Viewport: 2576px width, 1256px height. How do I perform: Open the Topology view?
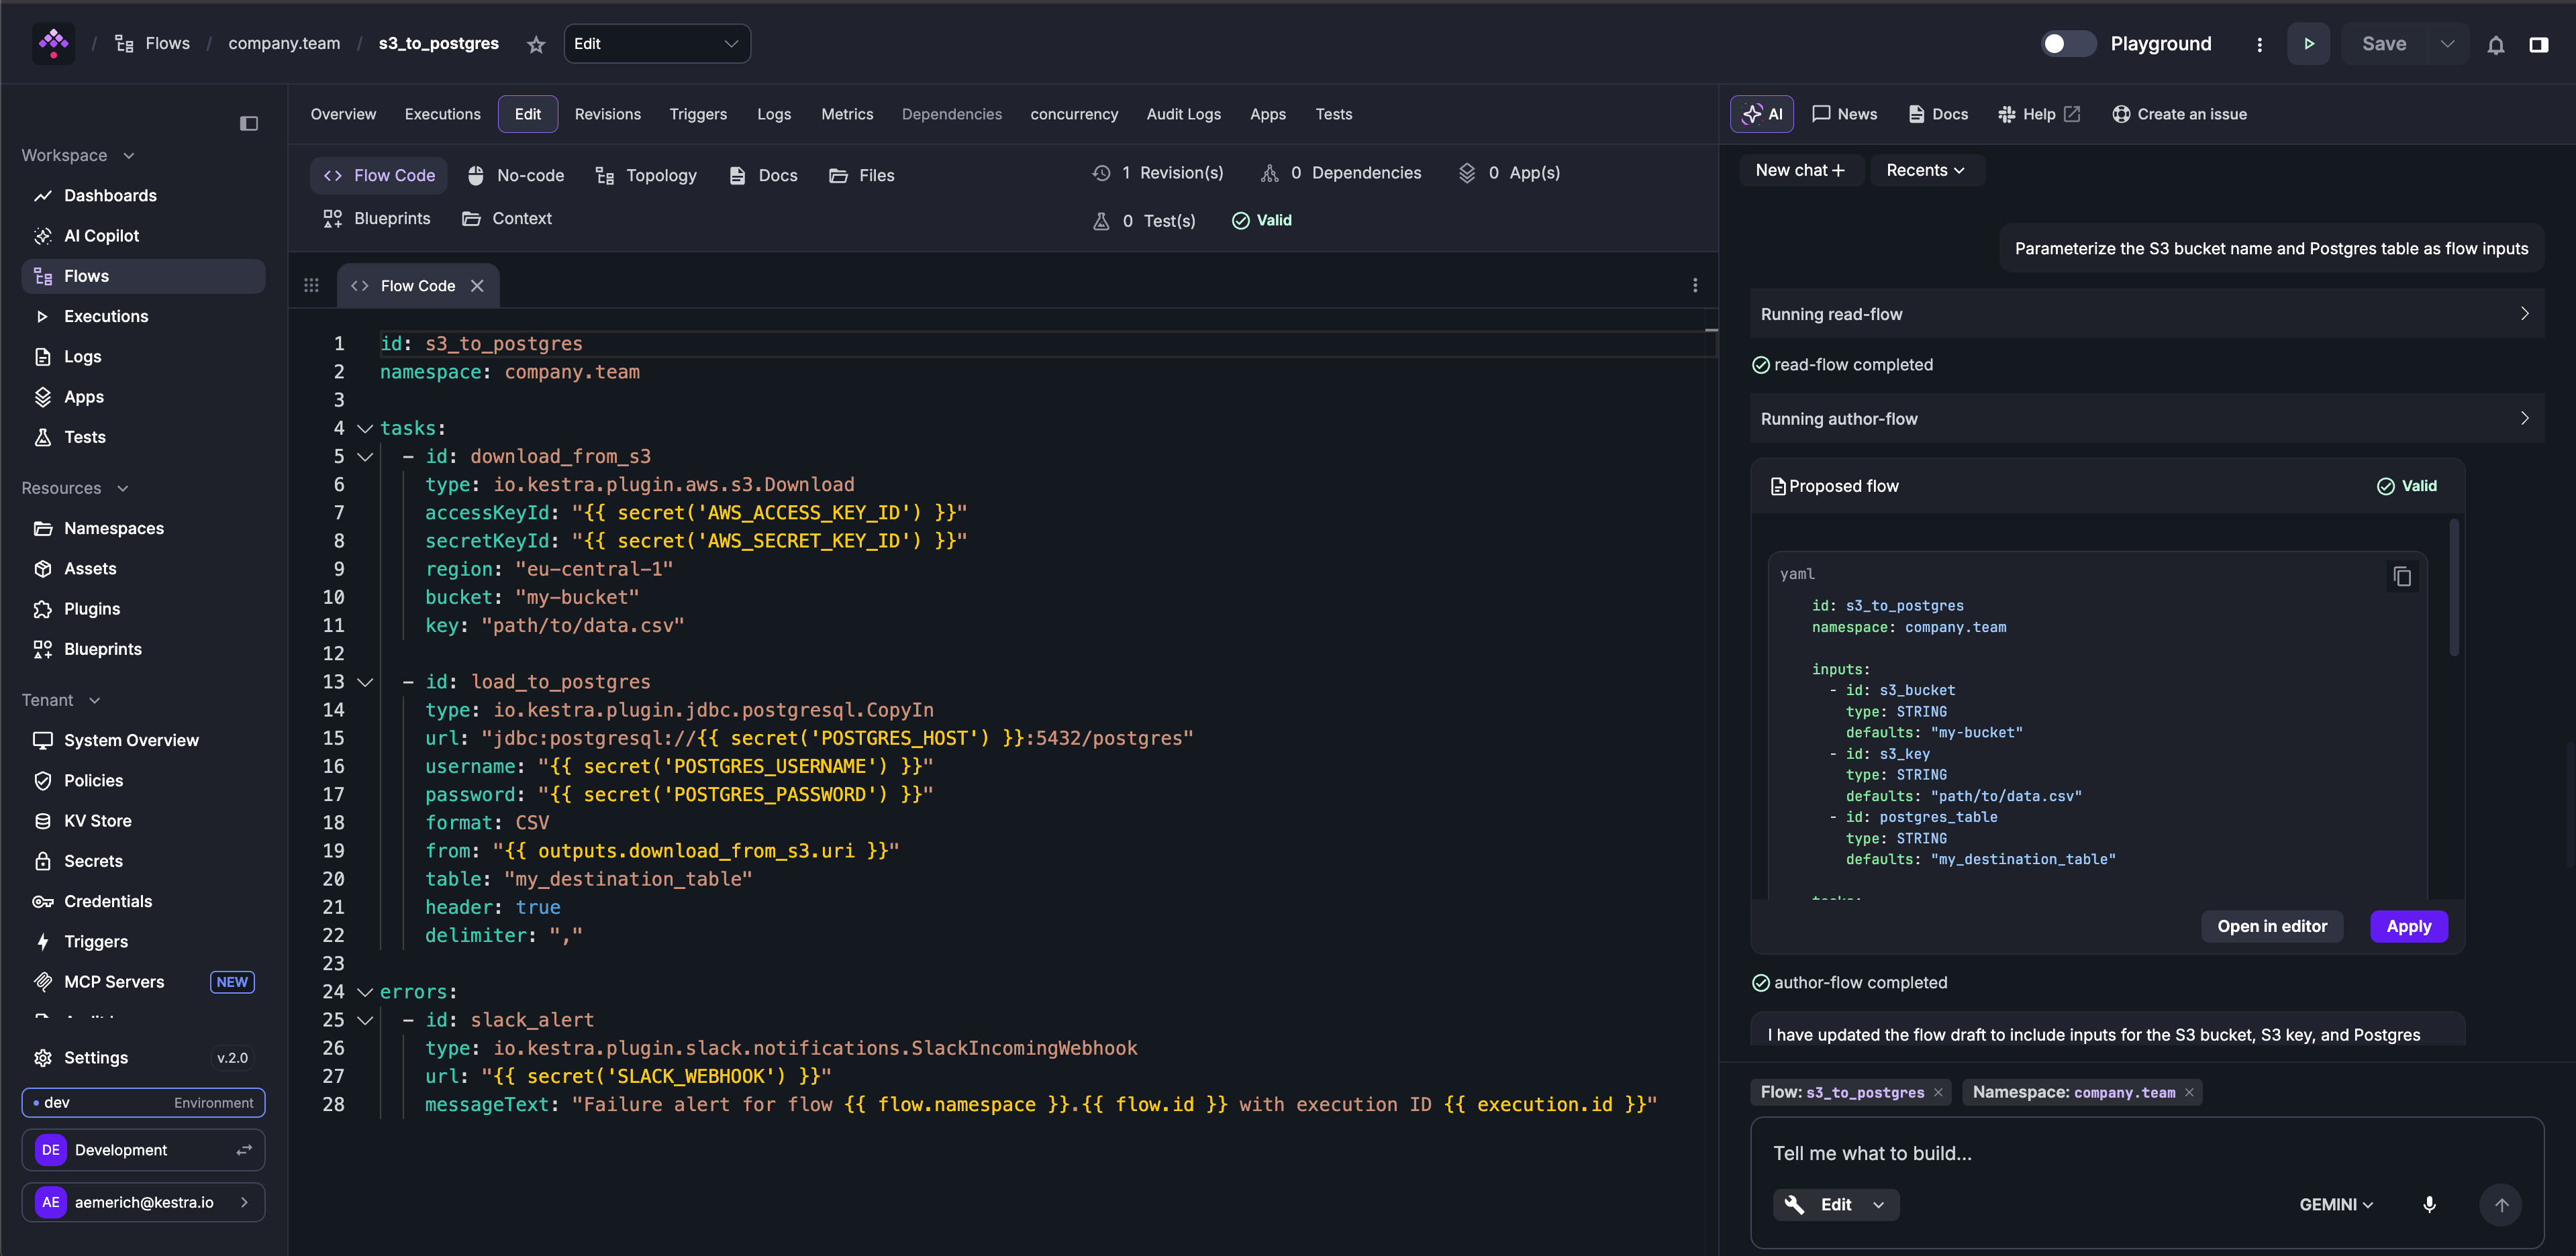[x=646, y=175]
